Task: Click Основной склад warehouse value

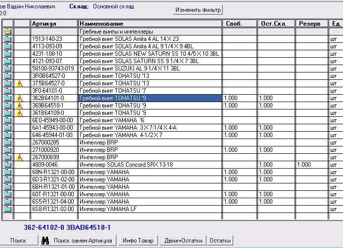Action: [x=113, y=6]
